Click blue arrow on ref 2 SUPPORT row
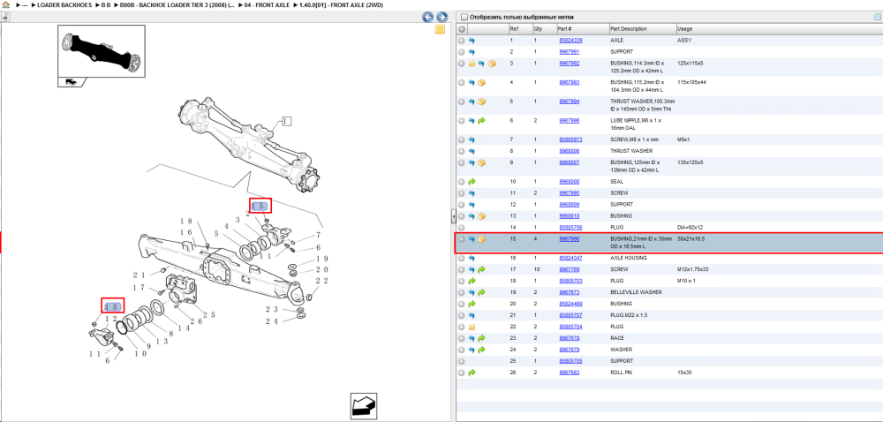The height and width of the screenshot is (422, 883). [472, 52]
